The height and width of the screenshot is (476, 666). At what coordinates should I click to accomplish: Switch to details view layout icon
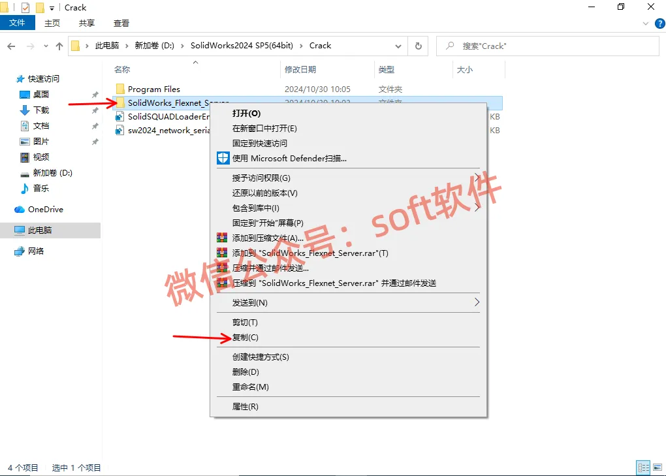click(644, 468)
